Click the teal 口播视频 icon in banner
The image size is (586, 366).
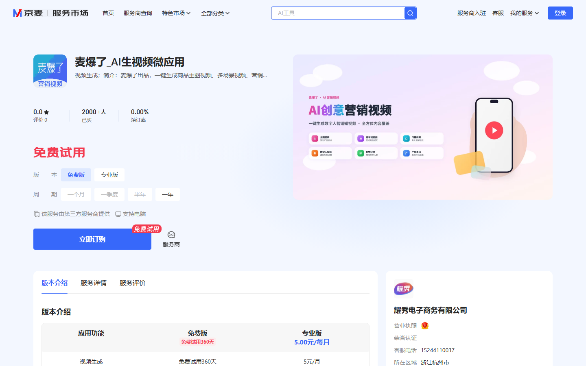406,139
